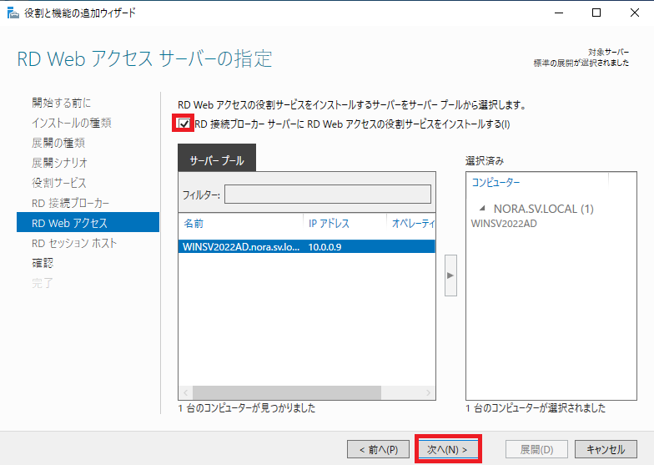The image size is (654, 465).
Task: Open the サーバー プール tab
Action: click(x=217, y=158)
